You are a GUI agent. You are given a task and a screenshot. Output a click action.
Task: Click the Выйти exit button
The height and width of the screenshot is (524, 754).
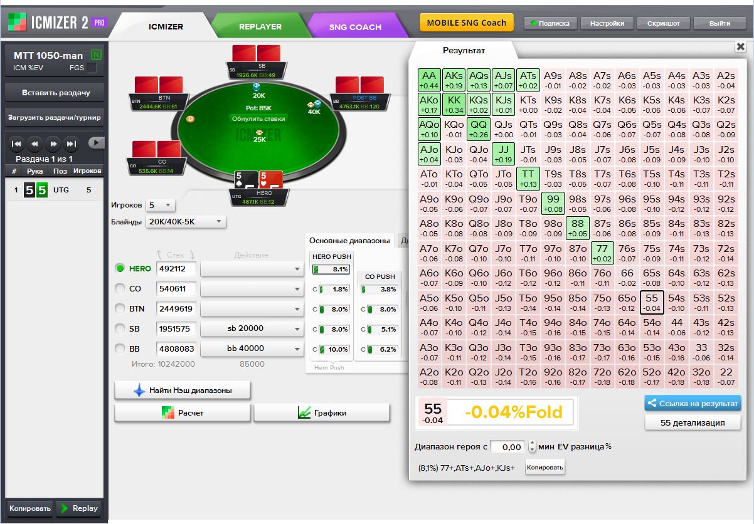[719, 23]
